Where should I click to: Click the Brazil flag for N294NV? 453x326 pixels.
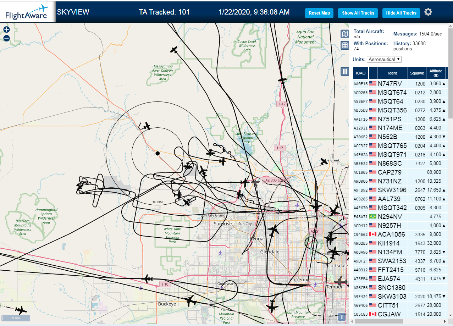(x=373, y=216)
